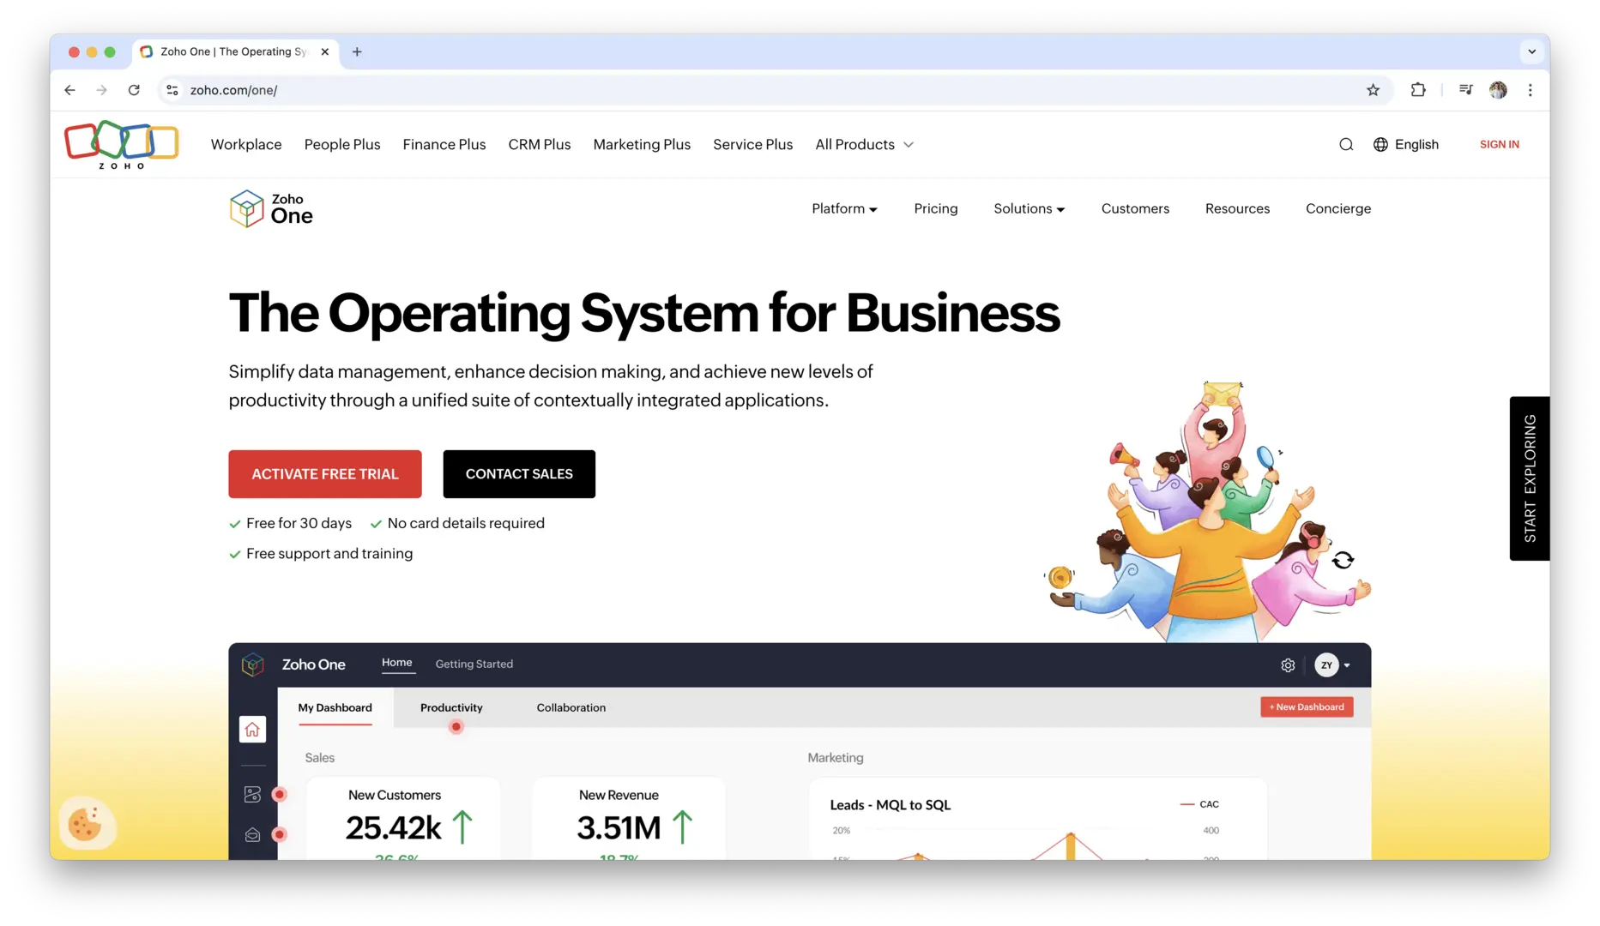Image resolution: width=1600 pixels, height=926 pixels.
Task: Open the Concierge link
Action: pos(1338,208)
